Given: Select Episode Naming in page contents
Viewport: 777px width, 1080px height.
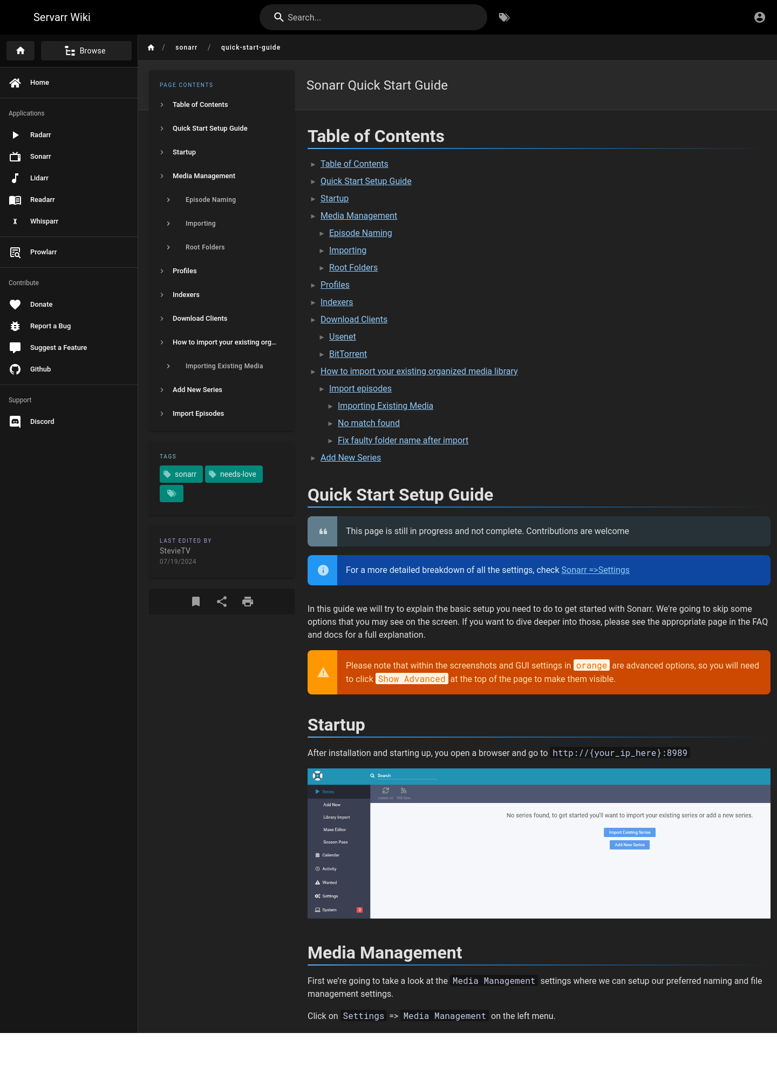Looking at the screenshot, I should [210, 200].
